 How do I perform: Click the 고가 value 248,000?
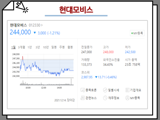108,52
